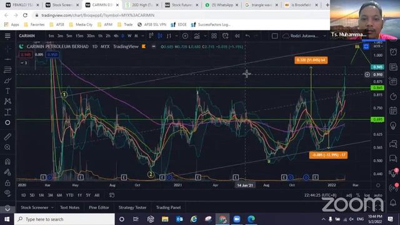The width and height of the screenshot is (400, 225).
Task: Open the Pine Editor tab
Action: point(99,207)
